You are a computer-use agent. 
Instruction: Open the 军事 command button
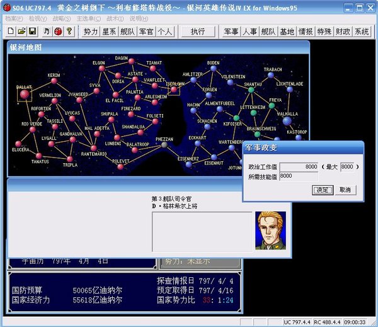231,32
